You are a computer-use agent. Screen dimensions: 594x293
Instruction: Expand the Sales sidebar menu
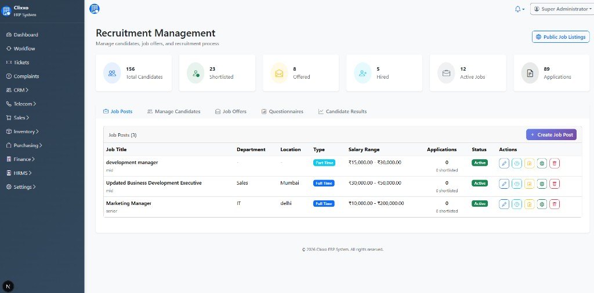(x=18, y=118)
